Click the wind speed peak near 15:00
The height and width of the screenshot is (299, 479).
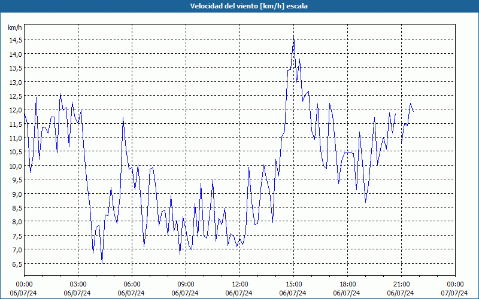click(x=293, y=36)
